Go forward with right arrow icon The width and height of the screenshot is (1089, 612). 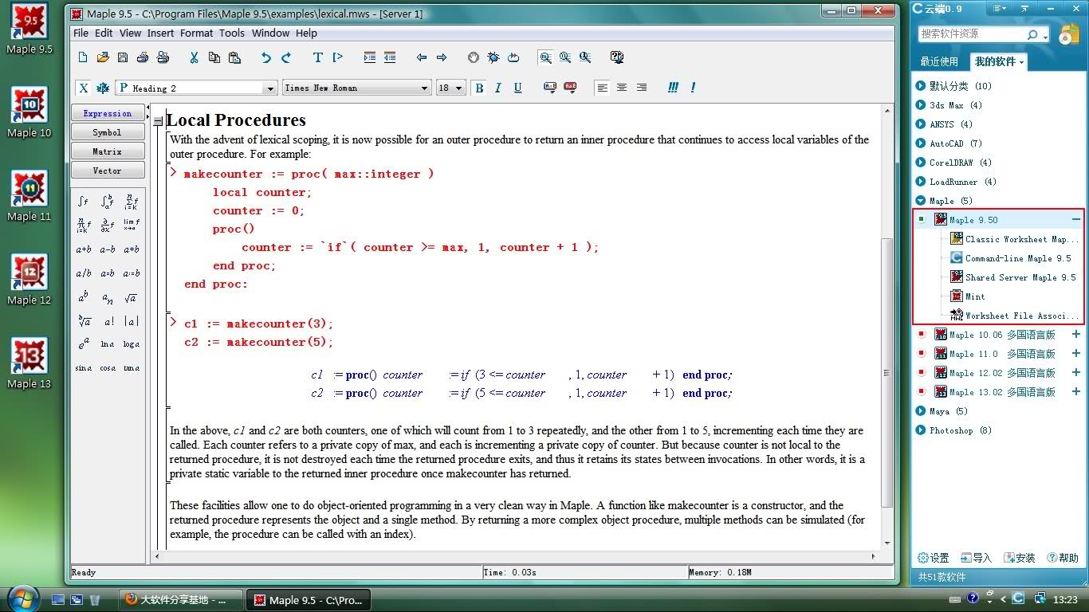pos(442,57)
